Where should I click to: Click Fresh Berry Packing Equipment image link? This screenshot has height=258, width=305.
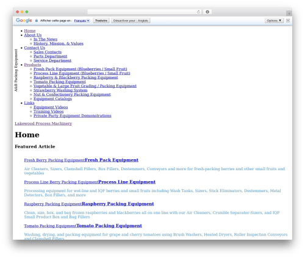coord(54,160)
